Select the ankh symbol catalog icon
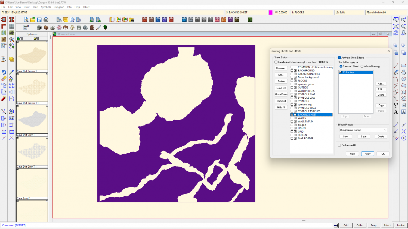Viewport: 408px width, 229px height. coord(72,27)
